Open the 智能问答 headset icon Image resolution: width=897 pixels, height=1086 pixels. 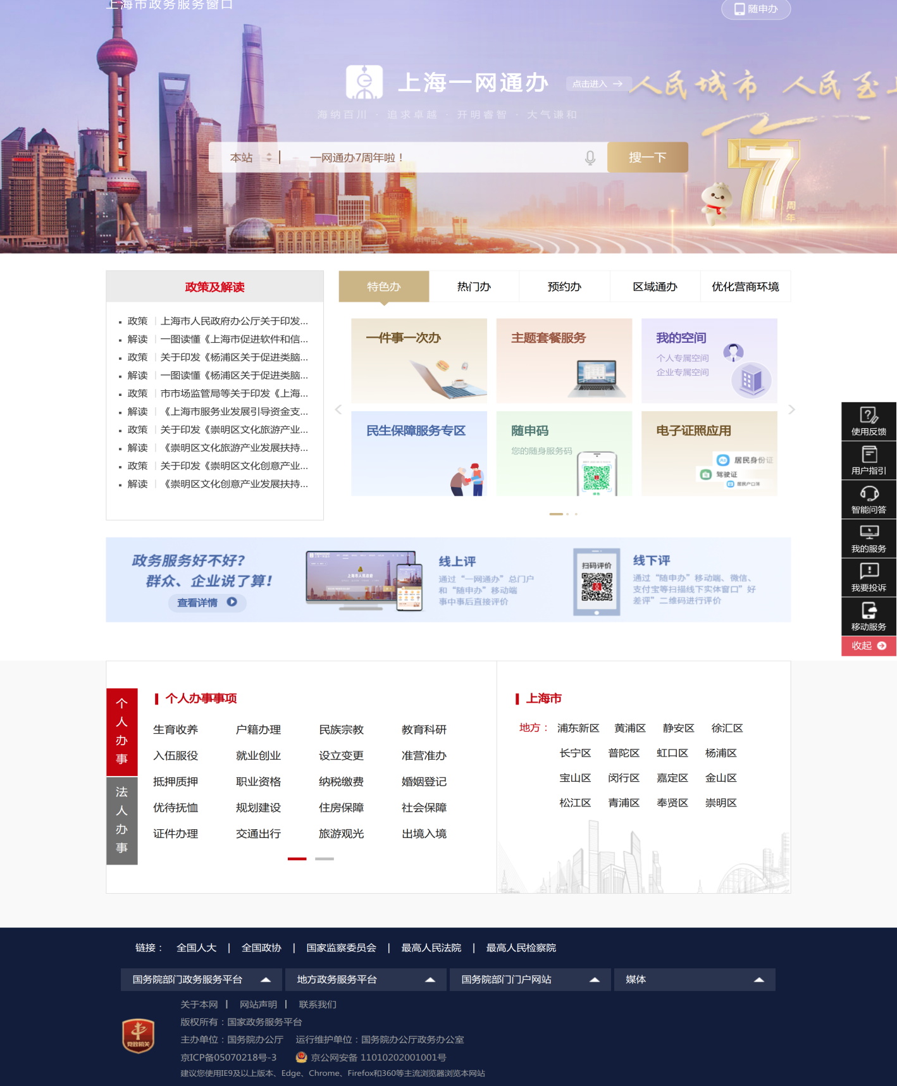[869, 500]
